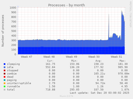The height and width of the screenshot is (99, 133).
Task: Click uninterruptible current value 2.79
Action: pyautogui.click(x=52, y=83)
